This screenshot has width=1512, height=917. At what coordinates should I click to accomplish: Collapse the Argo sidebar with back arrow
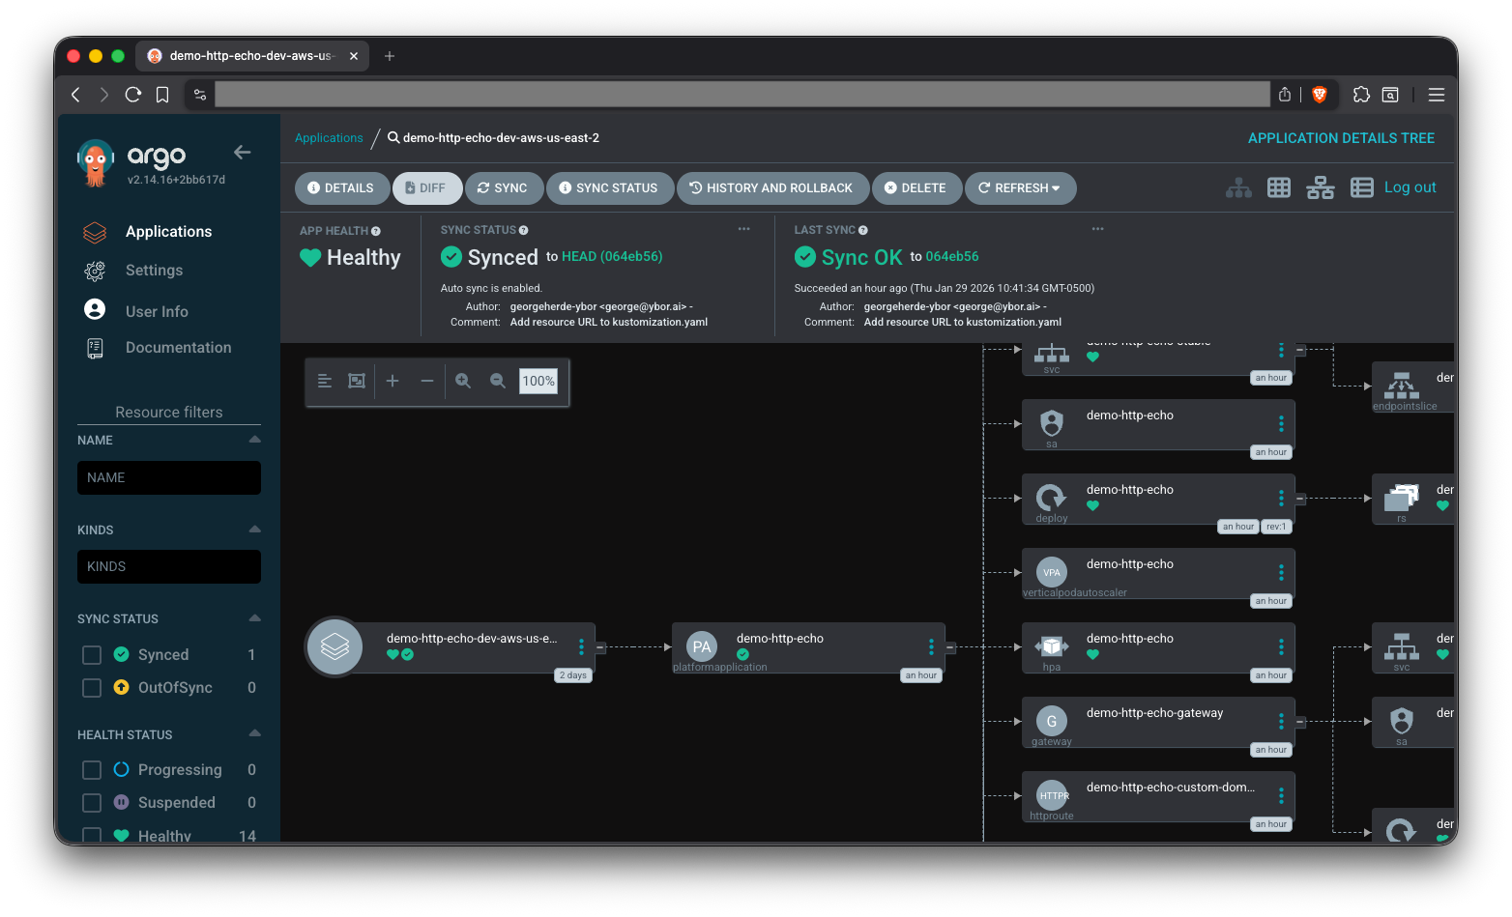[242, 153]
